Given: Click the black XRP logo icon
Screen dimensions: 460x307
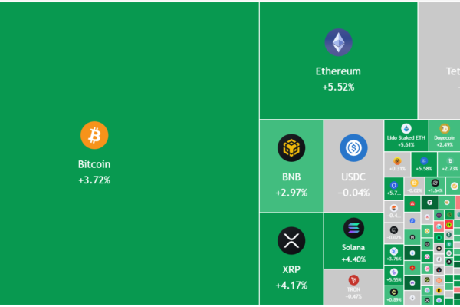Looking at the screenshot, I should click(x=291, y=242).
